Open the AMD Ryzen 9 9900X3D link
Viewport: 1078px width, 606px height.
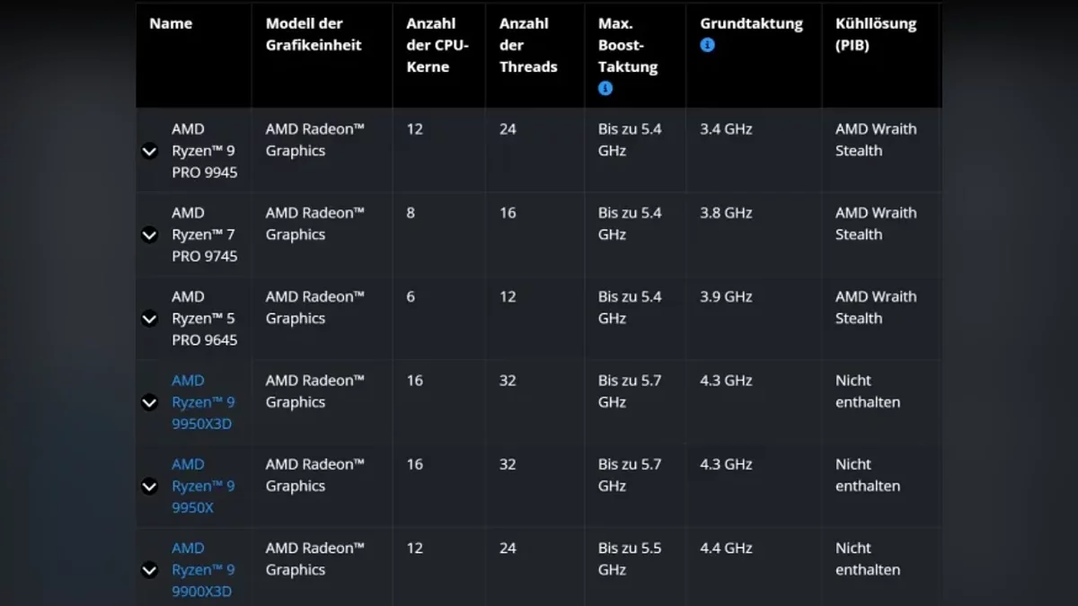(203, 569)
